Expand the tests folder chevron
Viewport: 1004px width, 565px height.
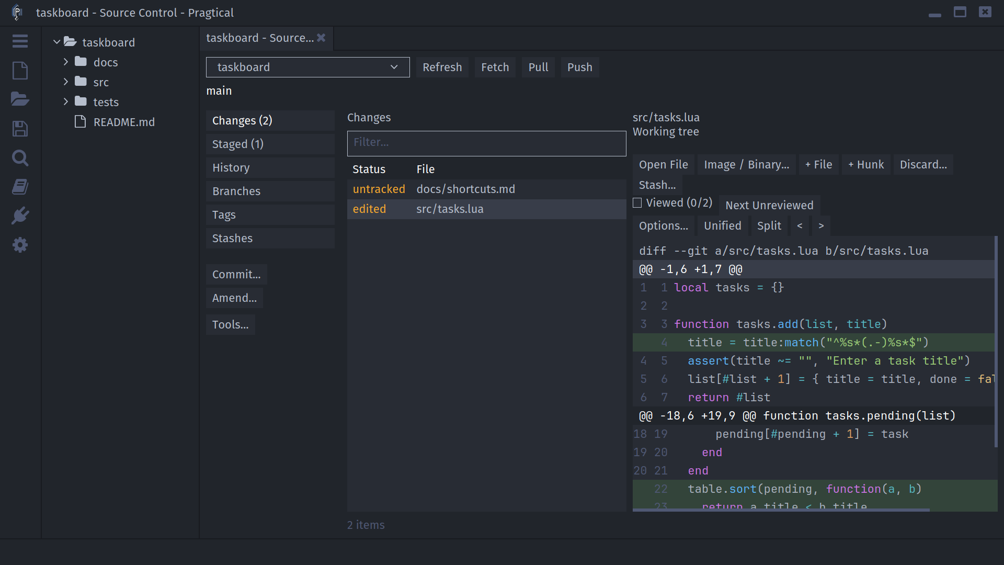pyautogui.click(x=66, y=101)
